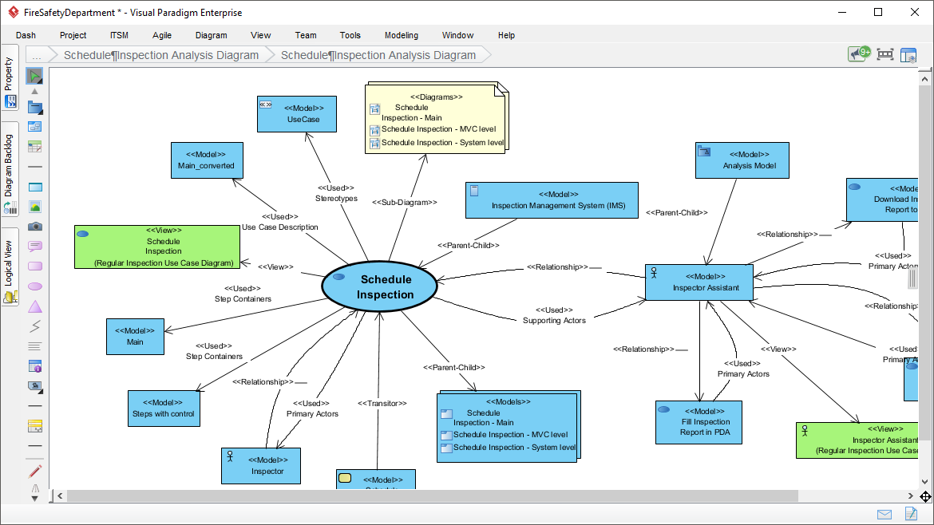Click the diagram pan crosshair icon
This screenshot has height=525, width=934.
925,496
